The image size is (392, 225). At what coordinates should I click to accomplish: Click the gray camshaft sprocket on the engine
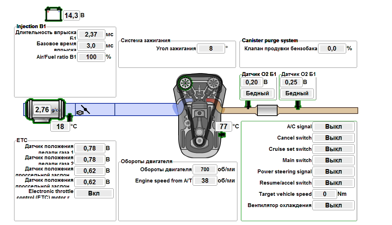click(214, 83)
